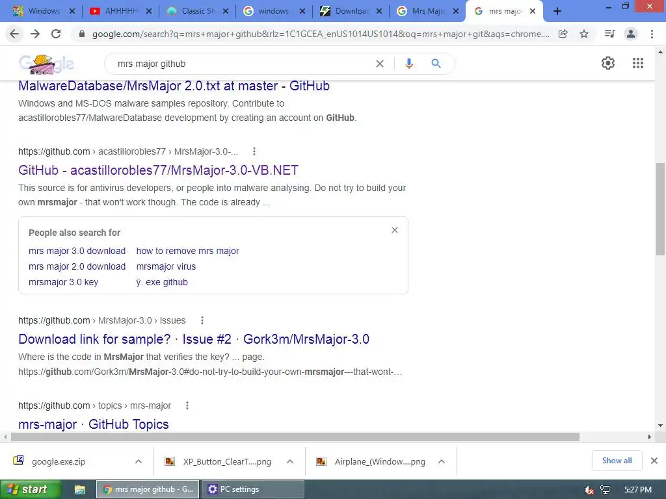Open XP_Button_ClearT png download
The width and height of the screenshot is (666, 499).
tap(227, 462)
